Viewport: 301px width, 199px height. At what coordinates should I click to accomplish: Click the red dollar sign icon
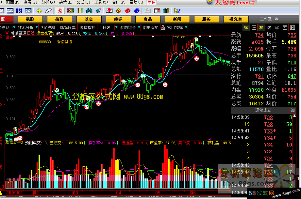pos(60,11)
